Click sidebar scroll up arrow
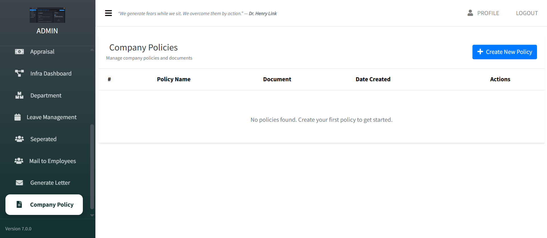Viewport: 547px width, 238px height. click(x=92, y=50)
